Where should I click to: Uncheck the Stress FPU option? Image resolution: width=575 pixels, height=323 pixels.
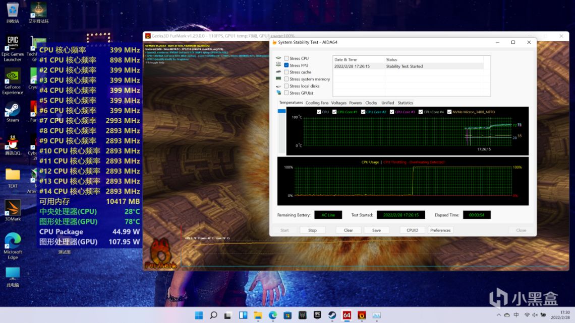[286, 65]
